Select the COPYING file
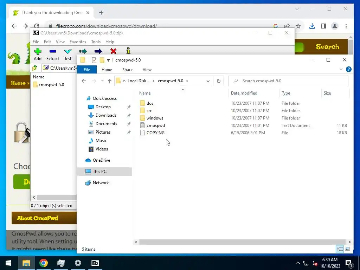360x270 pixels. (x=155, y=133)
